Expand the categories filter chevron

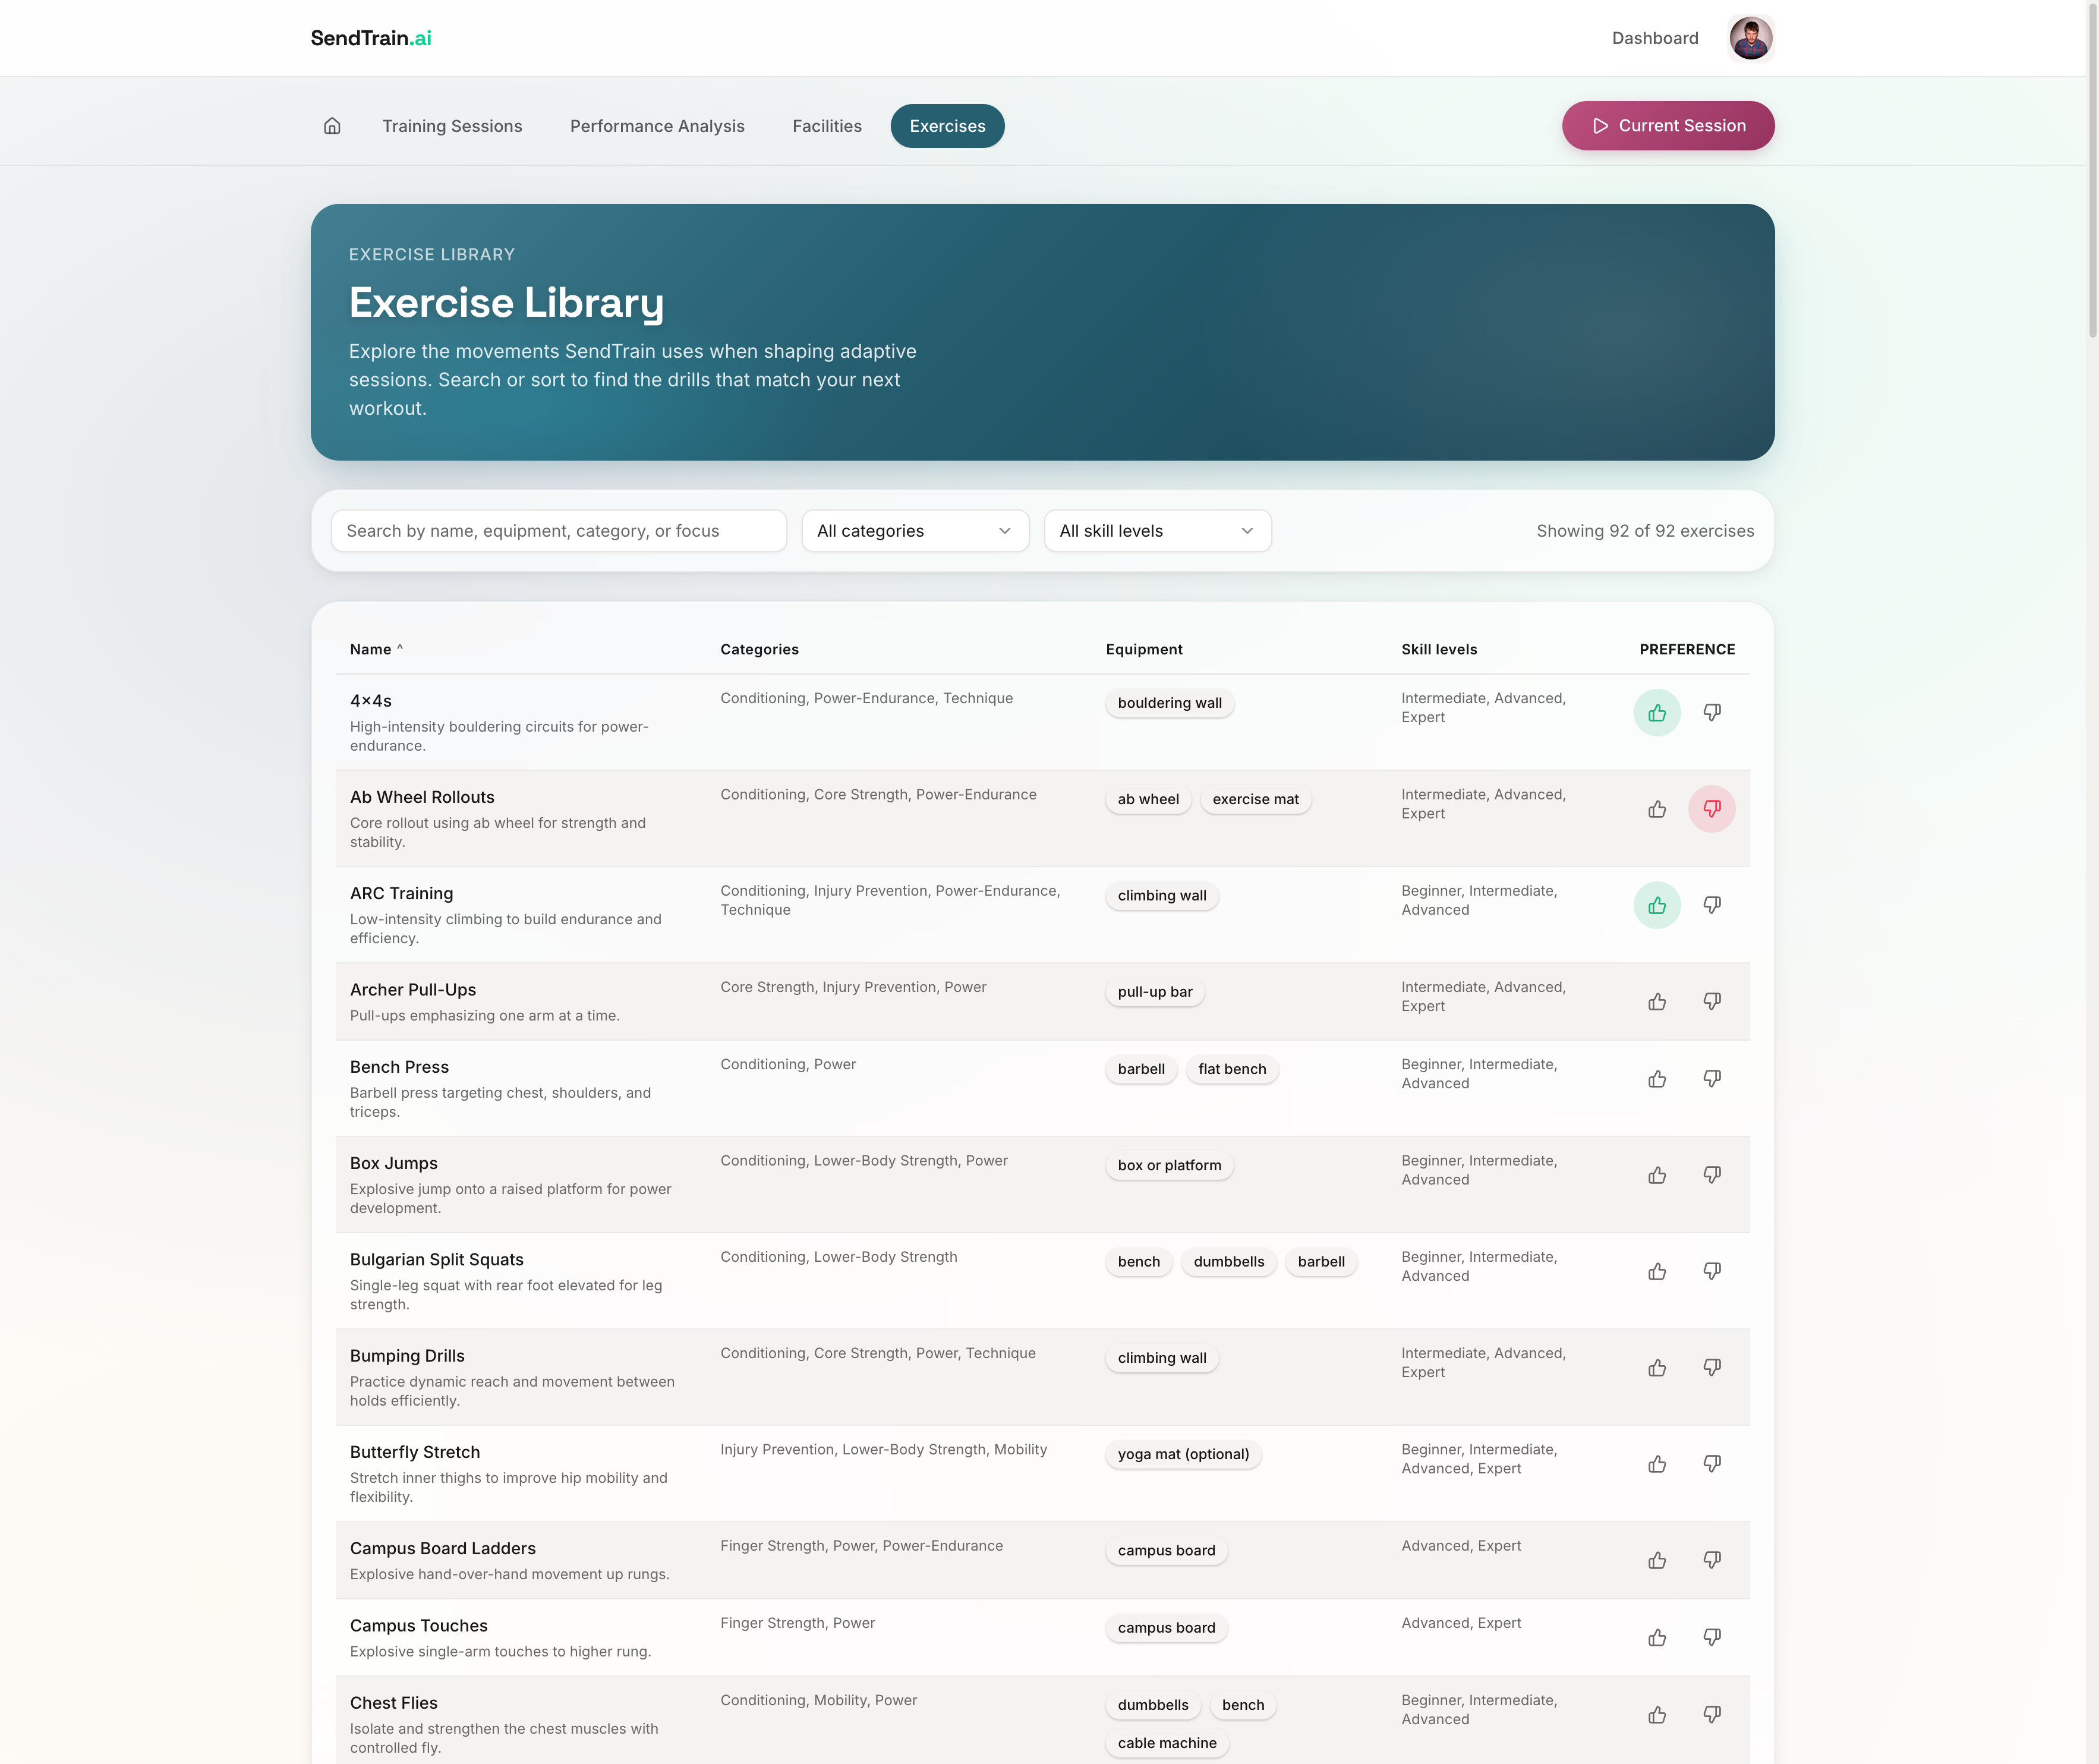1004,531
